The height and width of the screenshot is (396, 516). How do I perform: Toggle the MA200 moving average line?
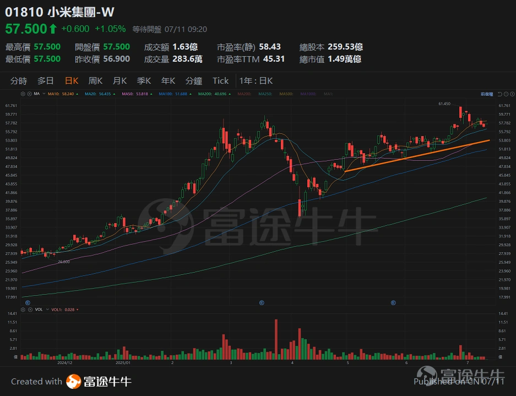coord(206,94)
